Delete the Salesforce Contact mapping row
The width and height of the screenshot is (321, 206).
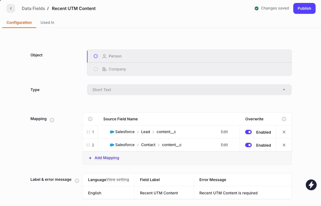point(284,145)
